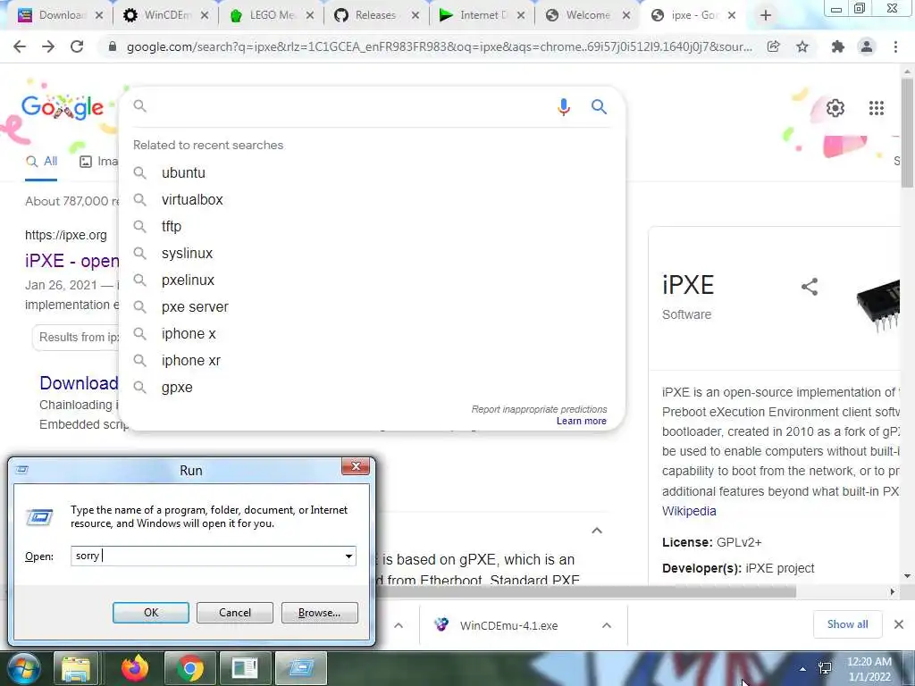
Task: Close the Run dialog with X
Action: coord(356,466)
